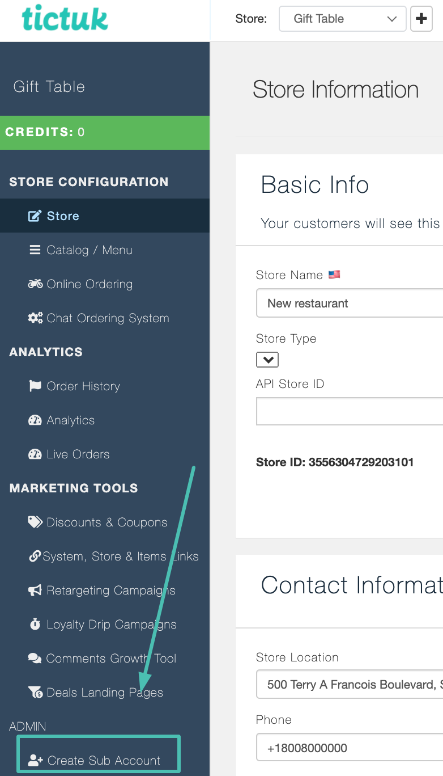
Task: Click the Retargeting Campaigns megaphone icon
Action: point(35,591)
